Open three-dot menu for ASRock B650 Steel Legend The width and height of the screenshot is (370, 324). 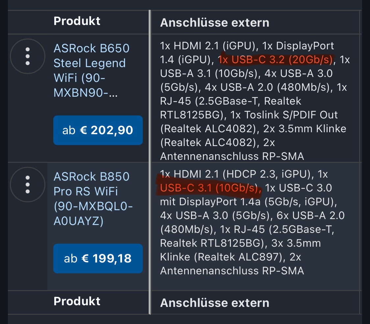pos(28,56)
